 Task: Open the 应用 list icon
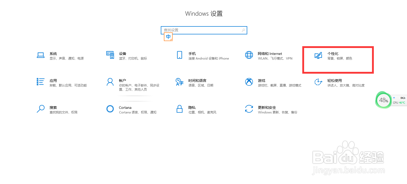pos(41,82)
